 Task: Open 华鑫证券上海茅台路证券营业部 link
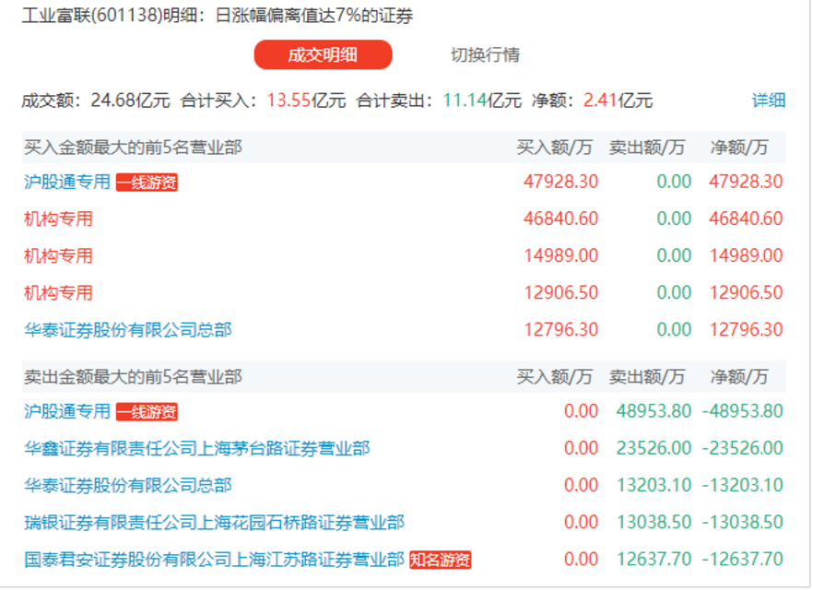coord(197,448)
